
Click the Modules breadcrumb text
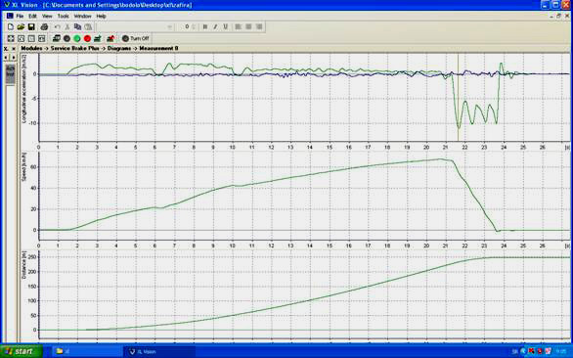(x=31, y=48)
